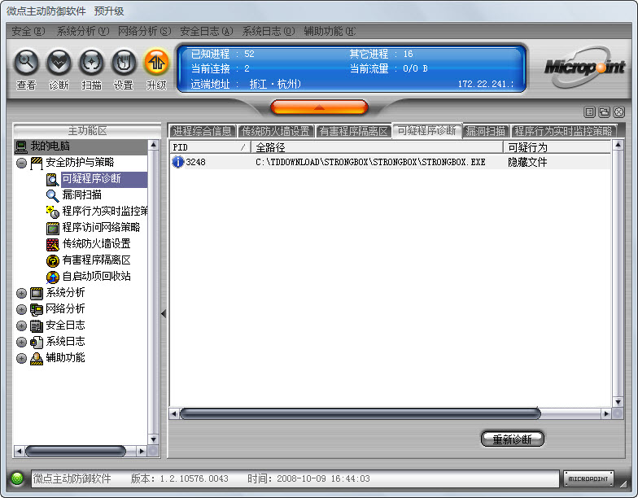638x498 pixels.
Task: Select 自启动项回收站 in the tree
Action: pos(96,277)
